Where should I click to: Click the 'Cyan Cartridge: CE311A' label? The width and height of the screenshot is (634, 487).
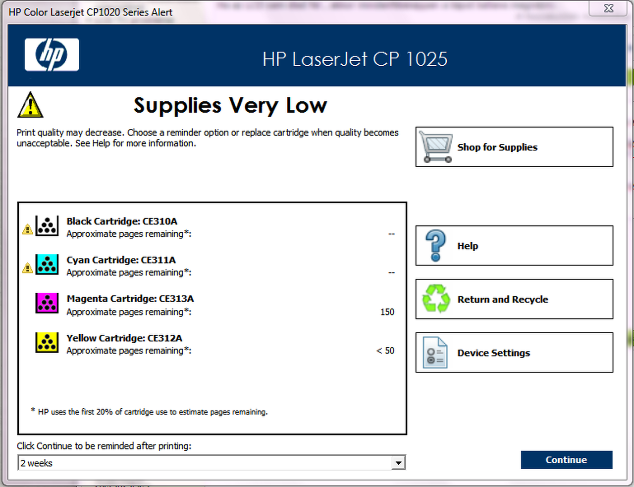tap(121, 260)
